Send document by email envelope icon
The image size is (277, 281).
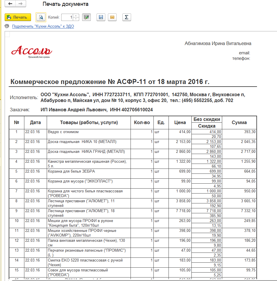click(x=112, y=17)
